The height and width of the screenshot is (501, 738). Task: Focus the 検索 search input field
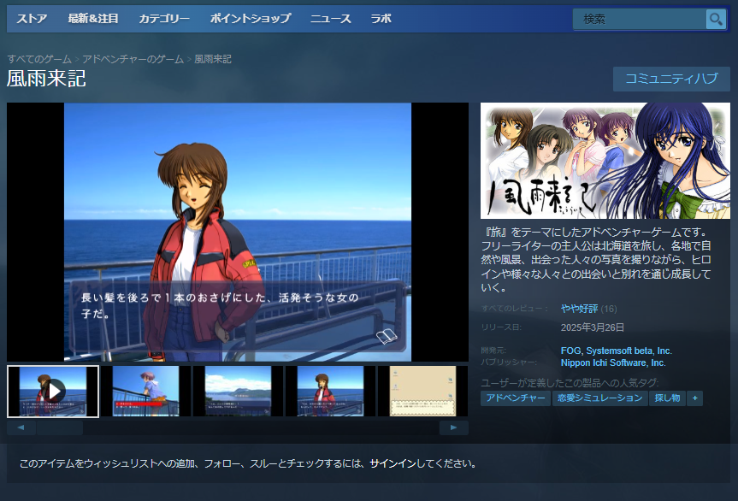(x=640, y=20)
